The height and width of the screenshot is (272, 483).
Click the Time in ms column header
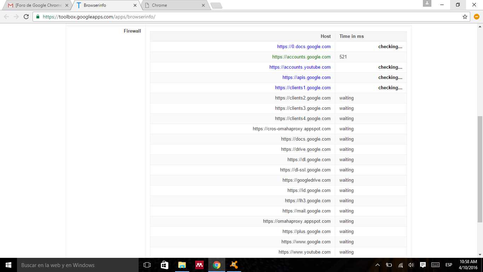pyautogui.click(x=351, y=36)
